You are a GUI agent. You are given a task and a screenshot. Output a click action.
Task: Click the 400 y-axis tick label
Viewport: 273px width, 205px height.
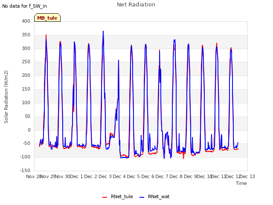click(26, 21)
